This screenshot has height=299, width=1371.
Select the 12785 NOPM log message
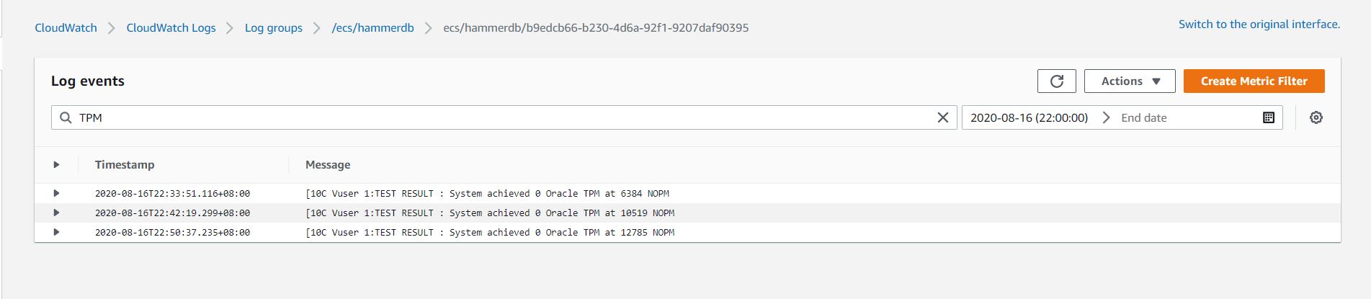point(490,233)
